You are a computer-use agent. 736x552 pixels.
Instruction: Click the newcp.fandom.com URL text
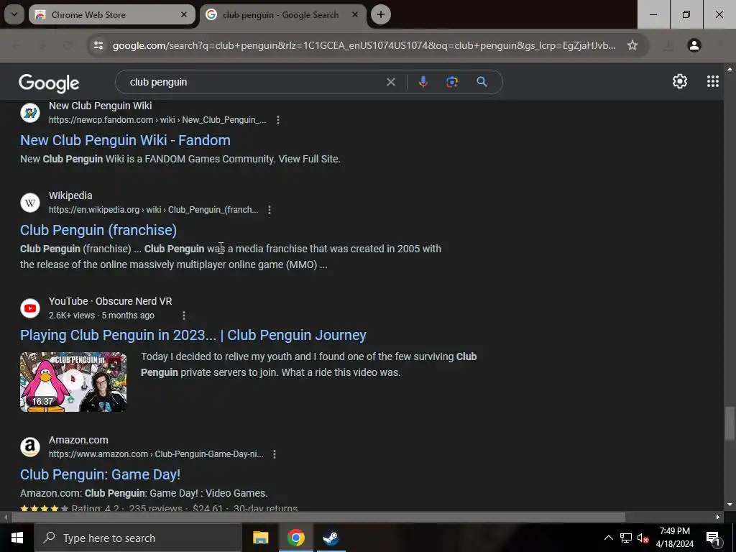click(157, 120)
